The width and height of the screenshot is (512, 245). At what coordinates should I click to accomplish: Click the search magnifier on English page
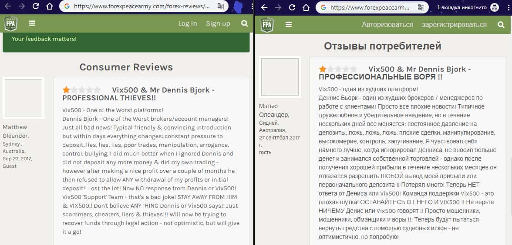pyautogui.click(x=244, y=23)
